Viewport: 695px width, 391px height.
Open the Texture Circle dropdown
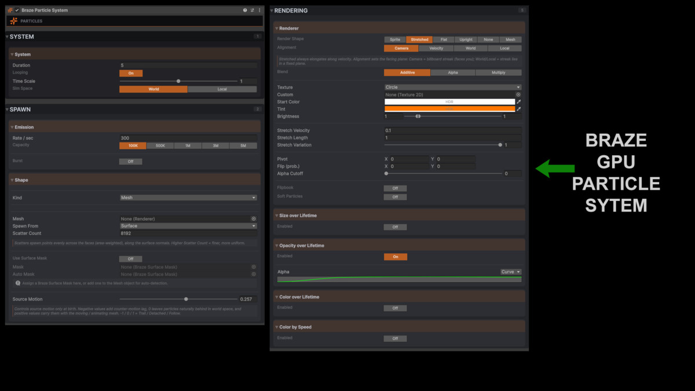pyautogui.click(x=453, y=87)
